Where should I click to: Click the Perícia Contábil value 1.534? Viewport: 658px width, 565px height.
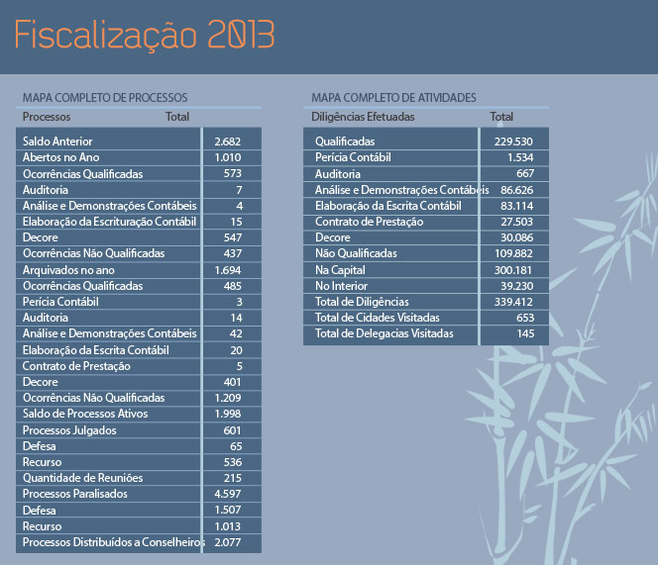click(x=521, y=157)
